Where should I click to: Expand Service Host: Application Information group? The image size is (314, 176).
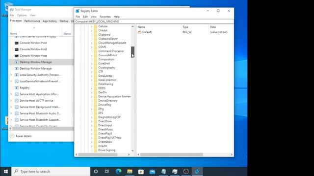(11, 94)
